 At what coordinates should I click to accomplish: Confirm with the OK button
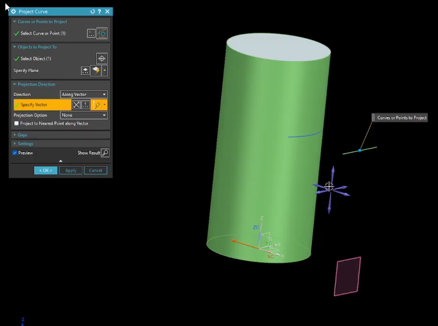pyautogui.click(x=45, y=170)
